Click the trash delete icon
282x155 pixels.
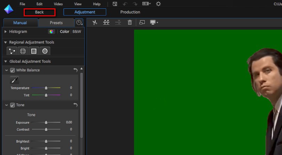[130, 23]
